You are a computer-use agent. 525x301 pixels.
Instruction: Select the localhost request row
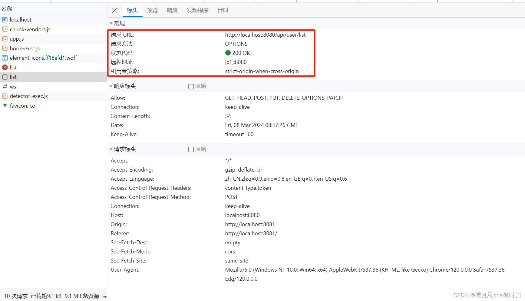53,20
